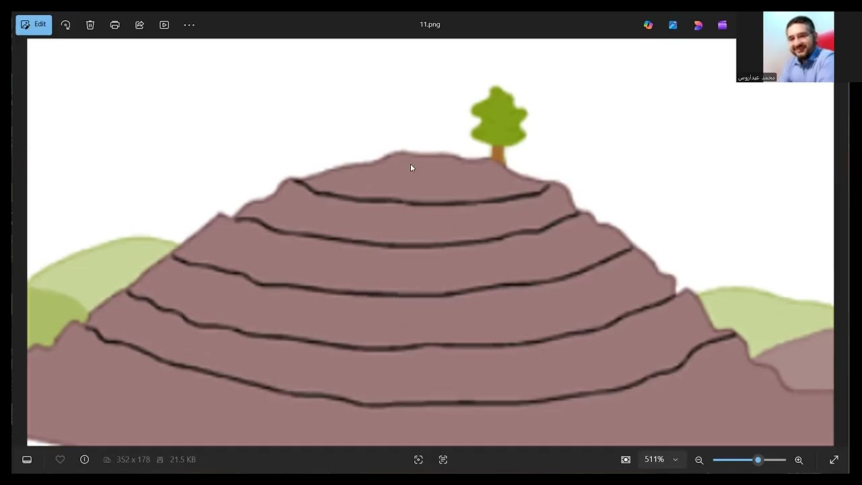Open the Edit image button

[34, 25]
